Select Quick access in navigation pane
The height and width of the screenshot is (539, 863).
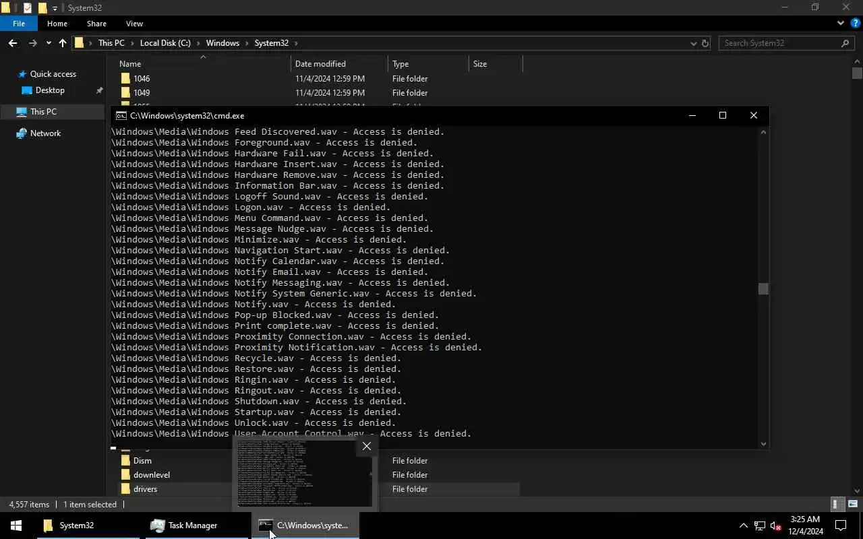[x=53, y=74]
